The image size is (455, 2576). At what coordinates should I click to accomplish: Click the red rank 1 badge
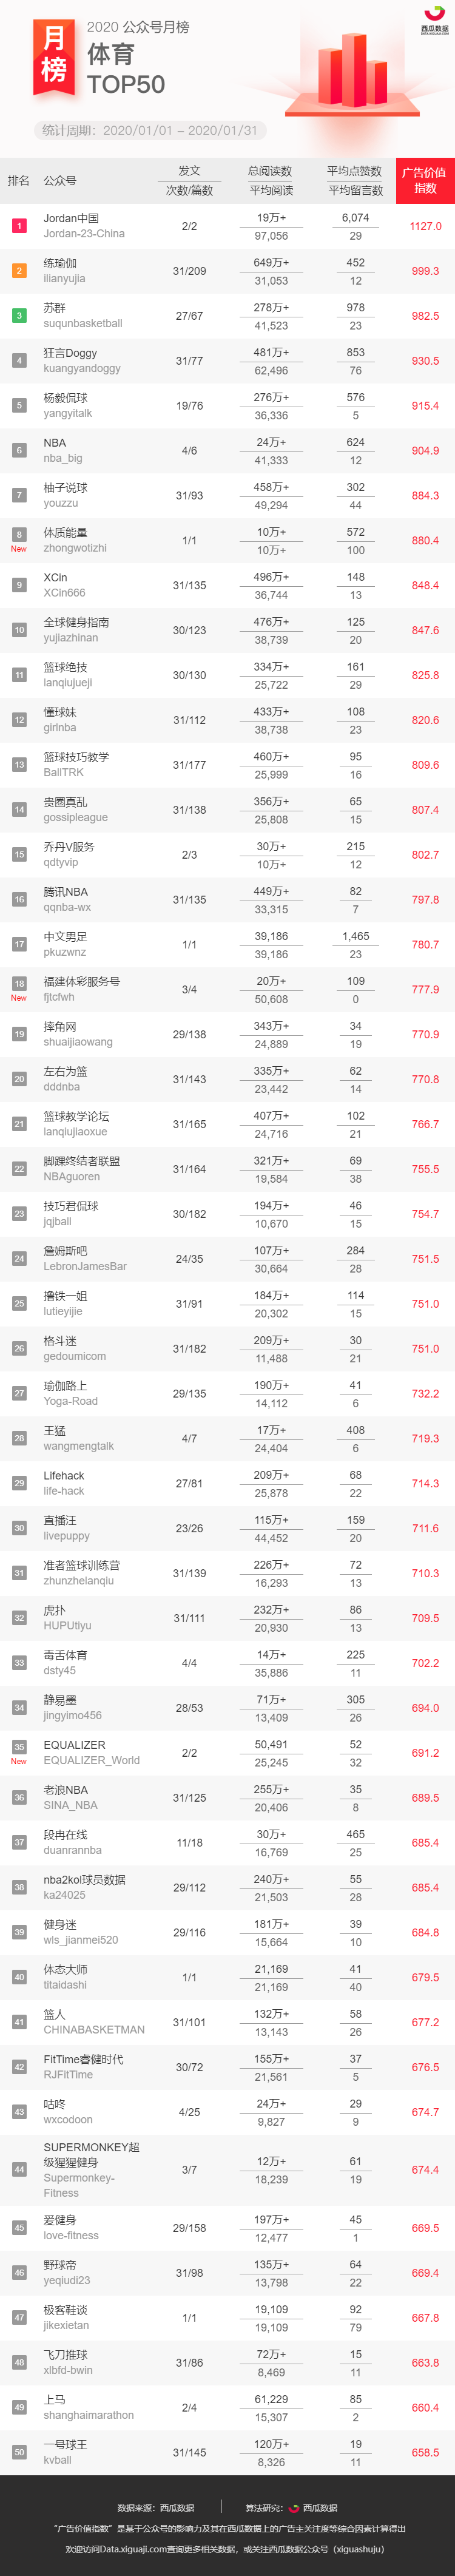pos(19,226)
